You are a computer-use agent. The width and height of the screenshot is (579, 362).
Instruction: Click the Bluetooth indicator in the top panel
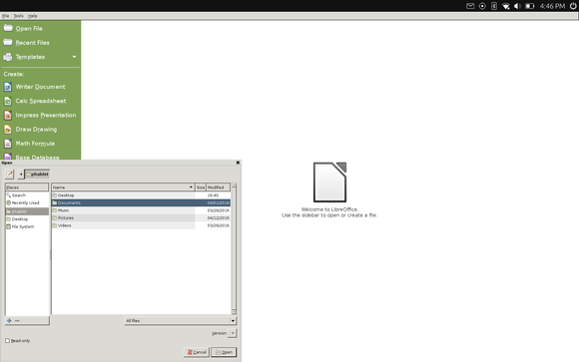pos(494,6)
